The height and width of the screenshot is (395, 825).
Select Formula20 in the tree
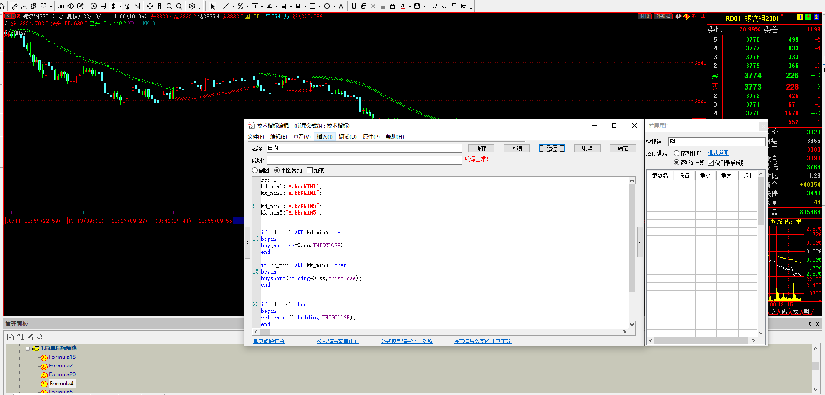coord(62,374)
